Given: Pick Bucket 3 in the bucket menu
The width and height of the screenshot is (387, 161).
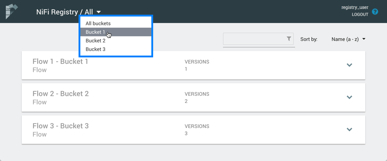Looking at the screenshot, I should click(x=95, y=49).
